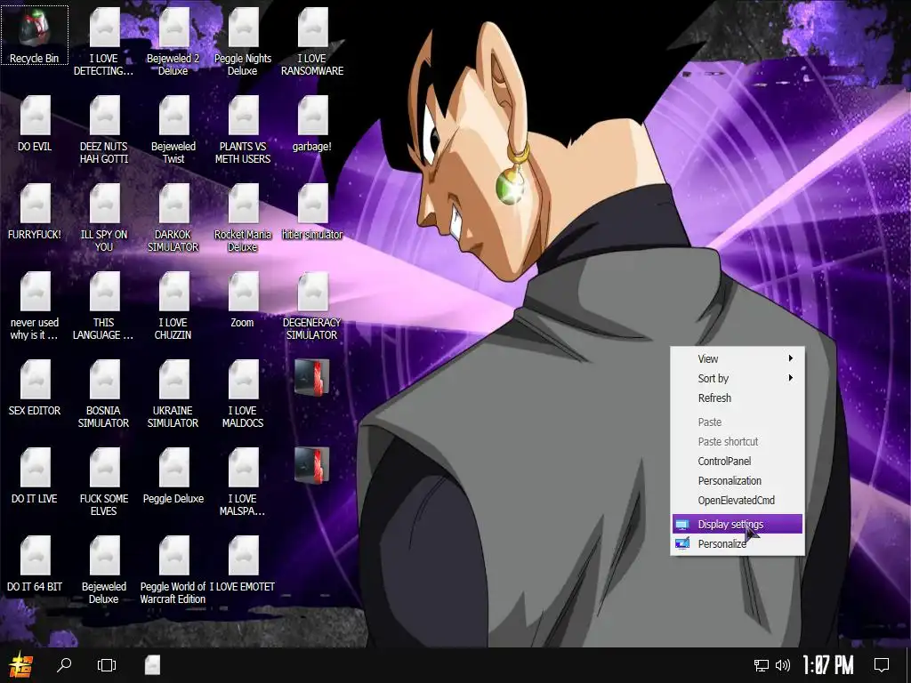This screenshot has width=911, height=683.
Task: Open the Start menu button
Action: [x=20, y=665]
